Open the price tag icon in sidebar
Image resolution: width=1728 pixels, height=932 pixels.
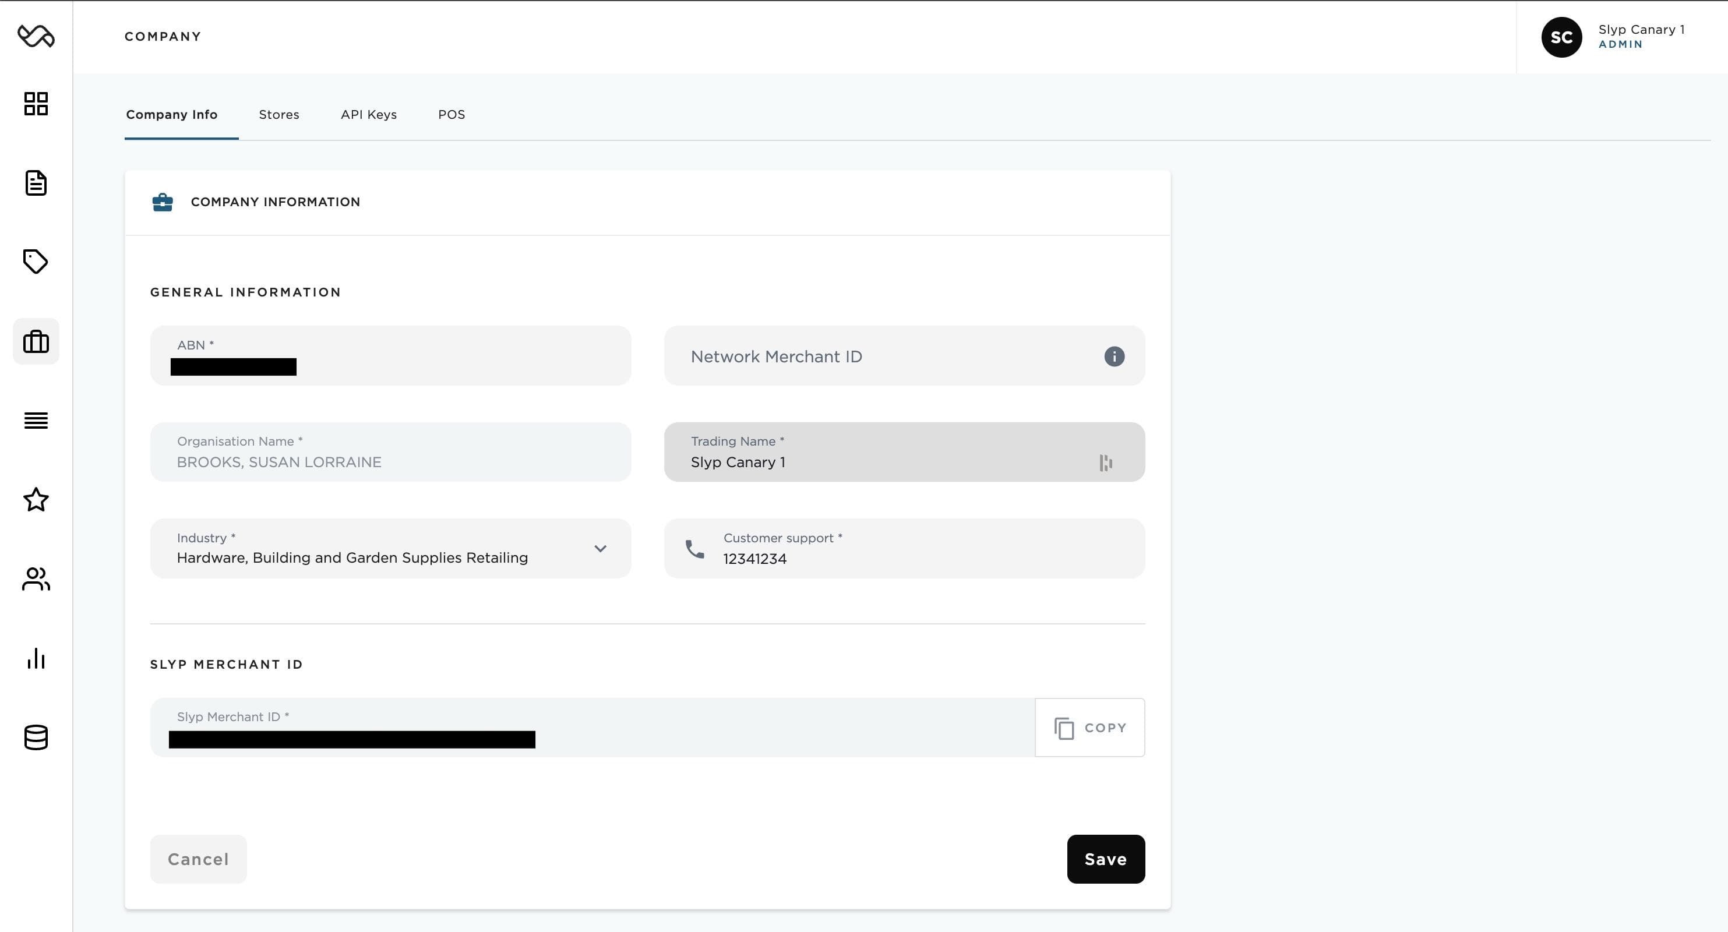(x=36, y=262)
